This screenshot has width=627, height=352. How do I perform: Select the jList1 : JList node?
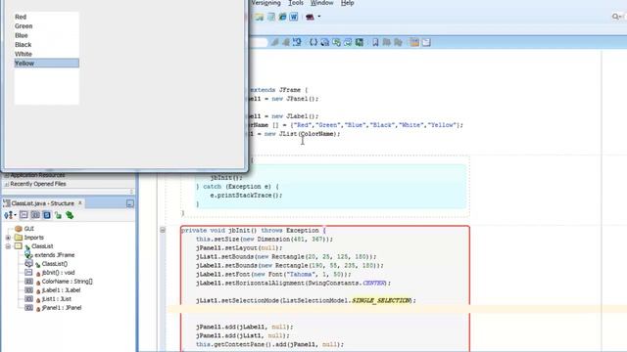click(57, 299)
